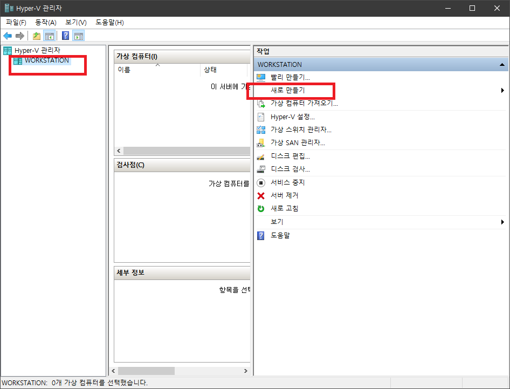The width and height of the screenshot is (510, 389).
Task: Click 빨리 만들기 quick create text
Action: [290, 78]
